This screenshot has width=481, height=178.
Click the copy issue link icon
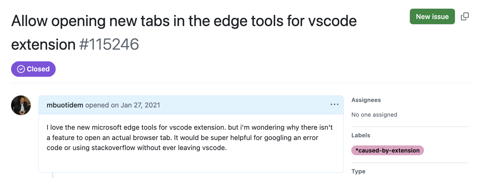465,17
